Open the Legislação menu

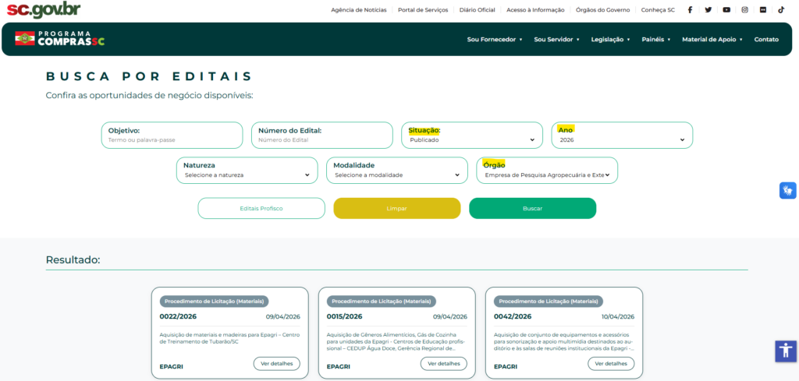click(x=610, y=39)
